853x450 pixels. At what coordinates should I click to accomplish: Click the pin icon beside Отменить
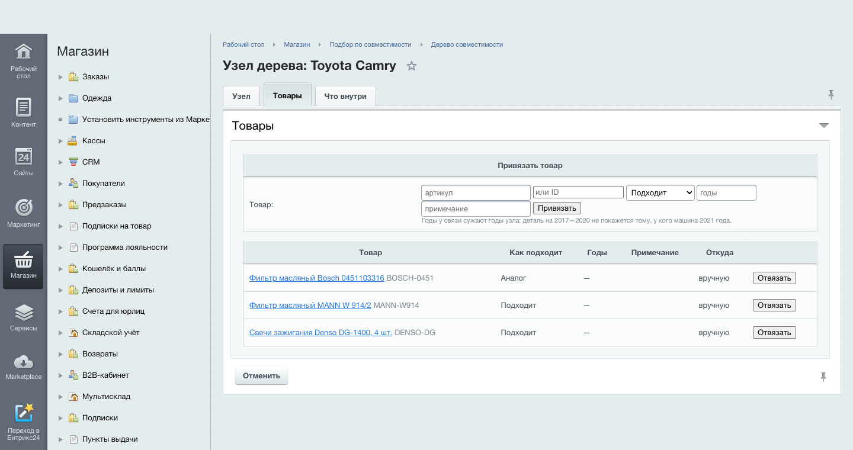tap(823, 377)
